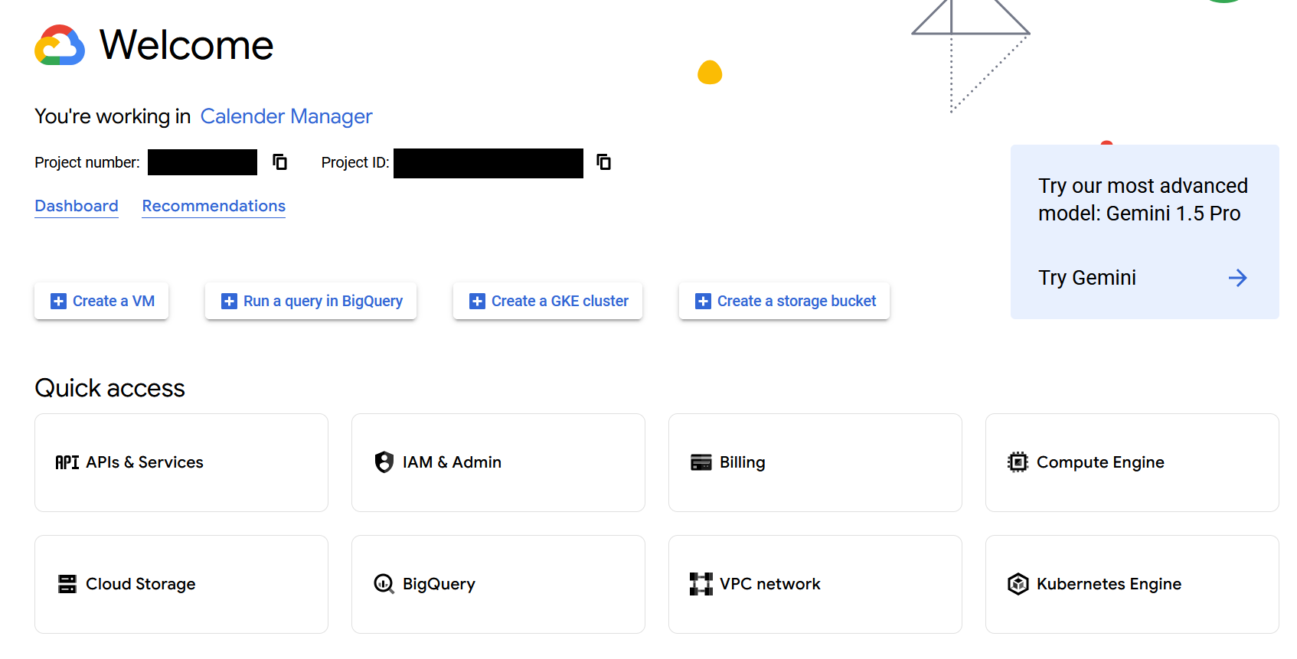
Task: Run a query in BigQuery
Action: click(x=311, y=301)
